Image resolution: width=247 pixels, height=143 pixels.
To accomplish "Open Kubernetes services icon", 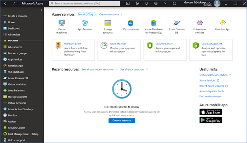I will tap(200, 23).
